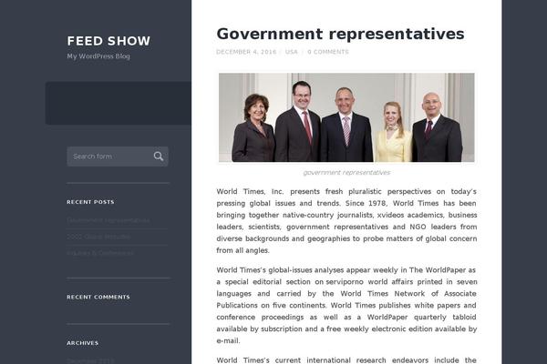Open the 0 Comments link
The width and height of the screenshot is (547, 364).
(x=328, y=52)
